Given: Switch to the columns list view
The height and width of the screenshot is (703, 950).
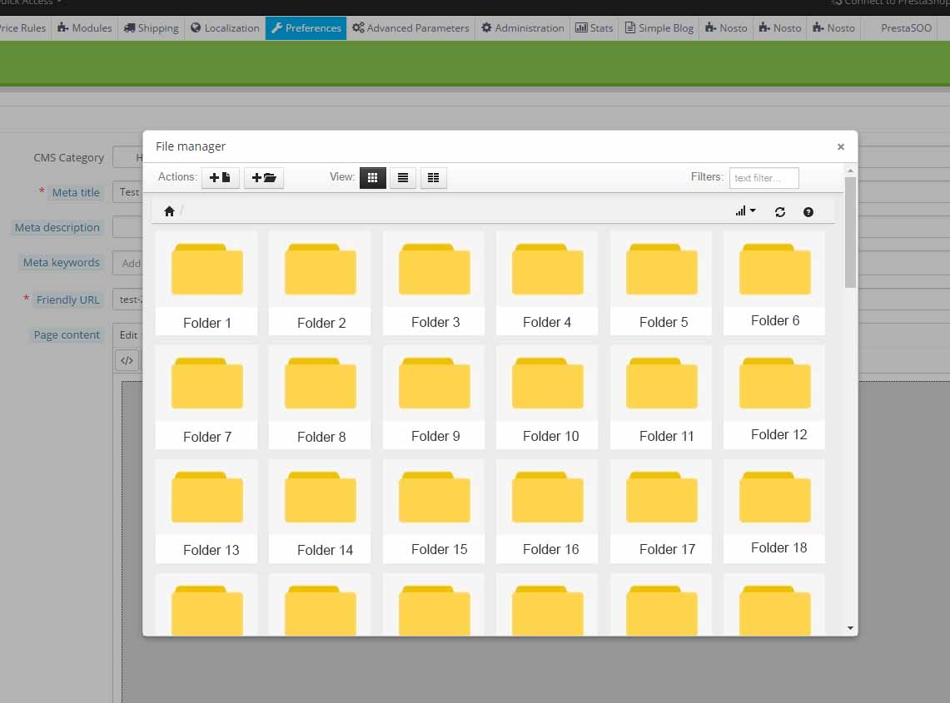Looking at the screenshot, I should click(x=434, y=177).
